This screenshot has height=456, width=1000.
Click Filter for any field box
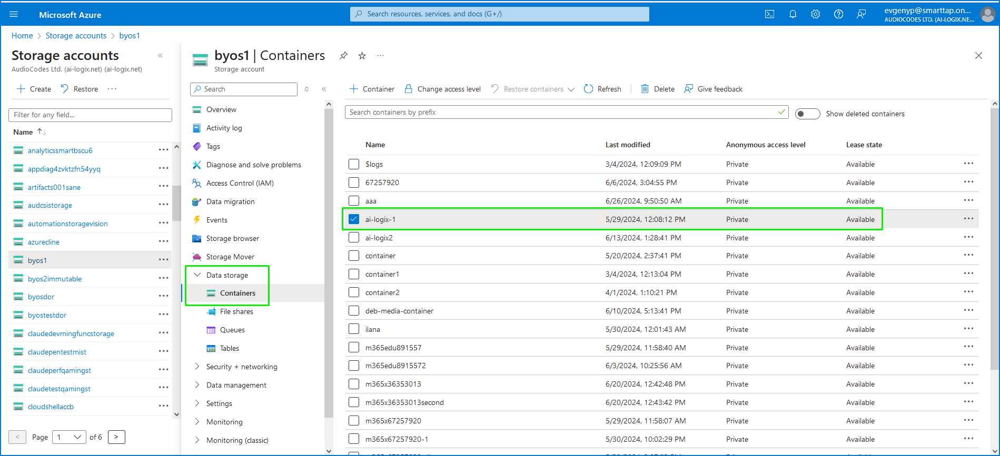tap(90, 115)
